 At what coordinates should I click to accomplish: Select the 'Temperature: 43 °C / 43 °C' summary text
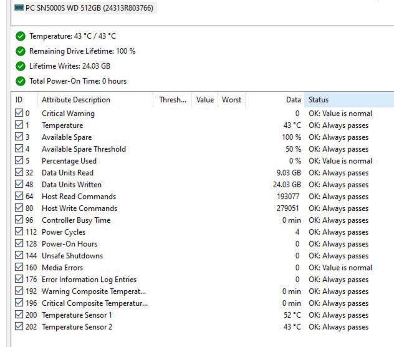coord(72,36)
